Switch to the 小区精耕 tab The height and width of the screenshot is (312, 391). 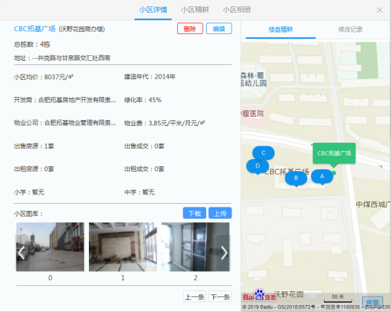coord(195,10)
